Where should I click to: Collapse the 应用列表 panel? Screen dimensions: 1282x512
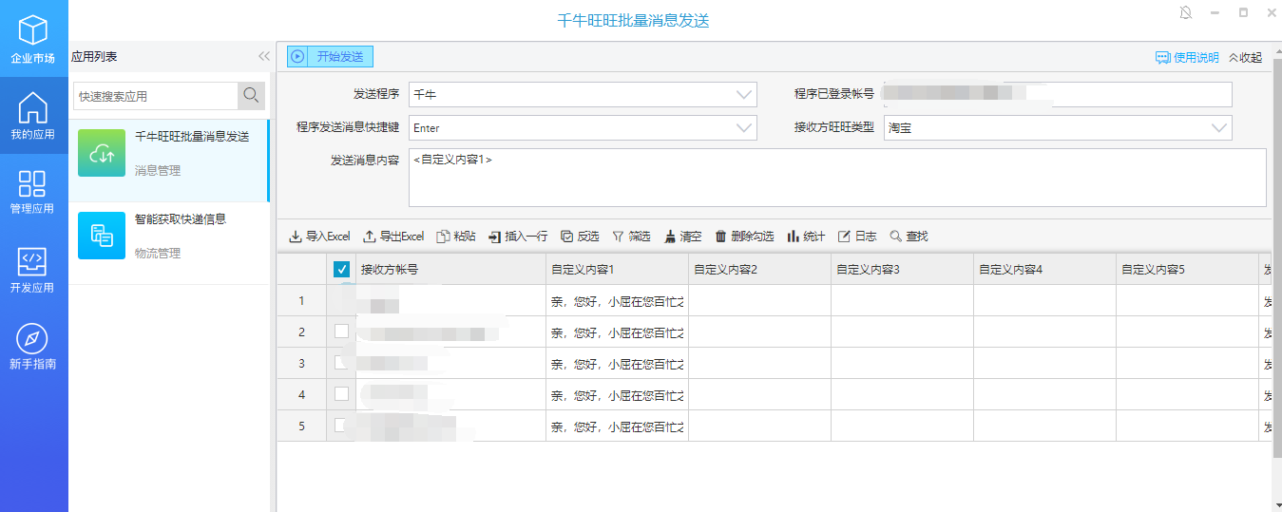[x=263, y=57]
